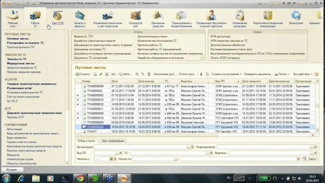Click the info icon in title bar
The image size is (325, 183).
click(x=301, y=3)
